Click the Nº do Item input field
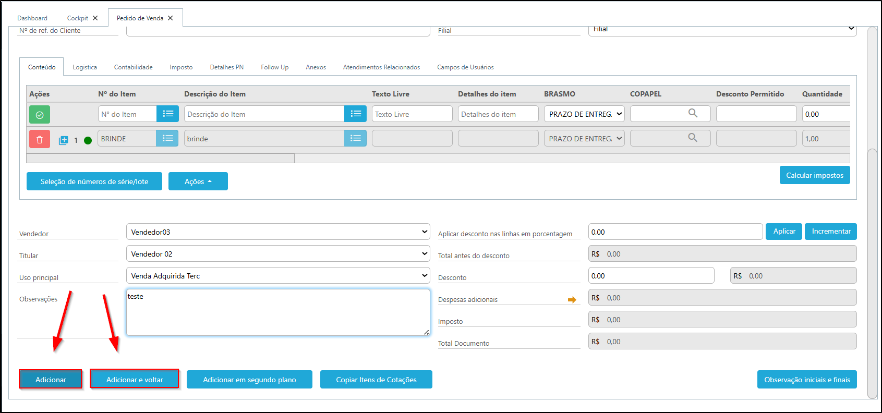The height and width of the screenshot is (413, 882). point(127,114)
